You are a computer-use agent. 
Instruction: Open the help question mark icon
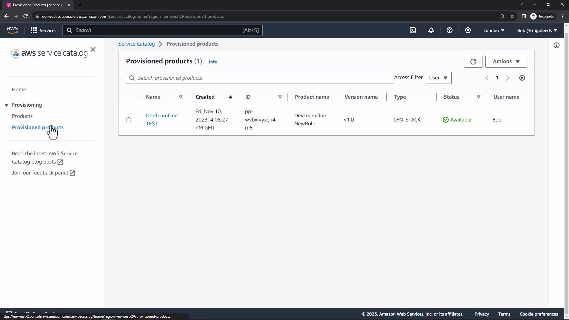tap(450, 30)
